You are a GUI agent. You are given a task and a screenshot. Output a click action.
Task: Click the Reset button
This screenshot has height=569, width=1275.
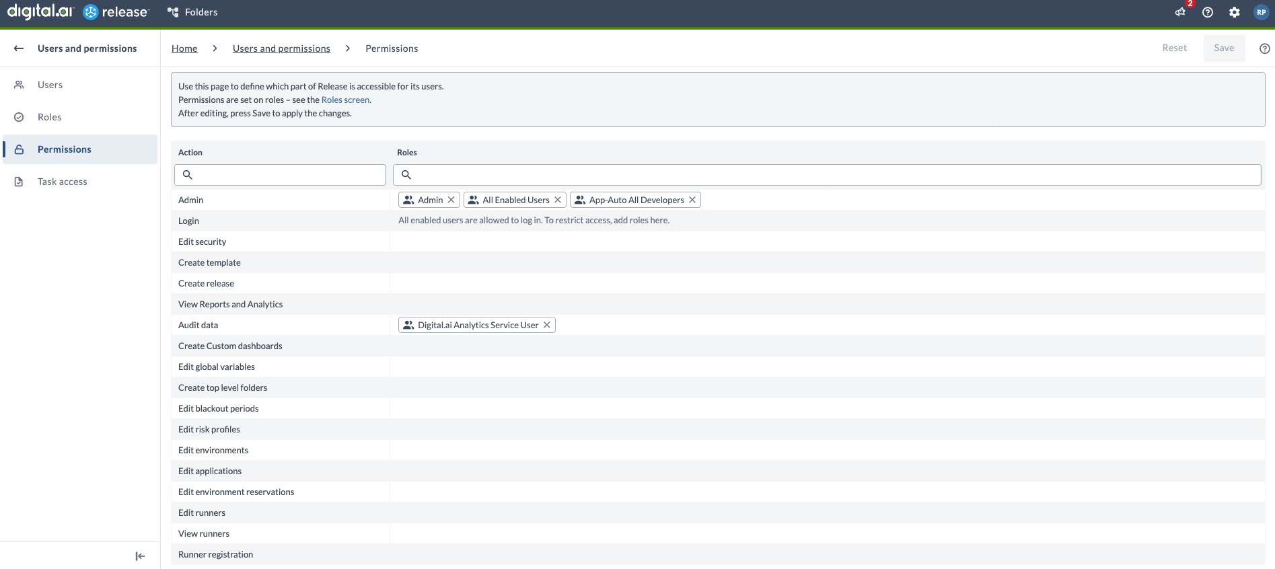click(1174, 48)
